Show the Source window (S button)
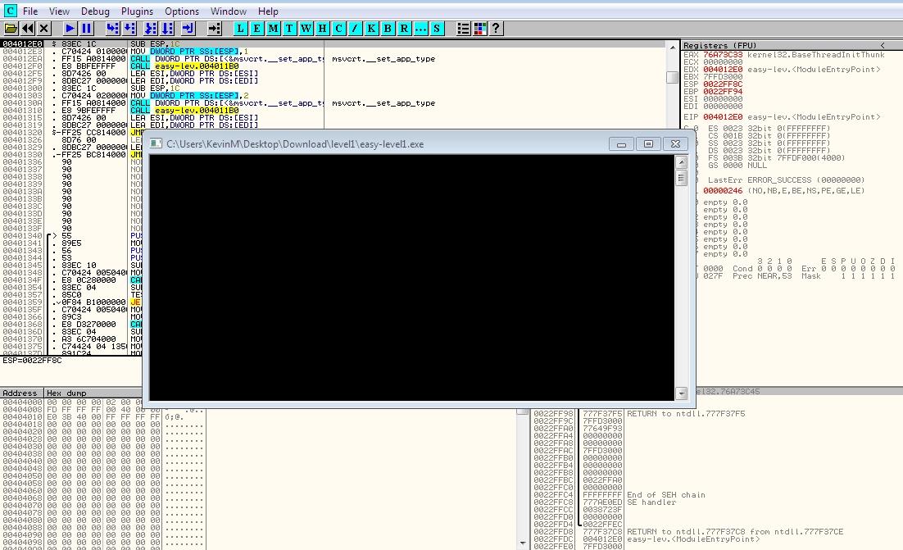This screenshot has width=903, height=550. tap(438, 28)
